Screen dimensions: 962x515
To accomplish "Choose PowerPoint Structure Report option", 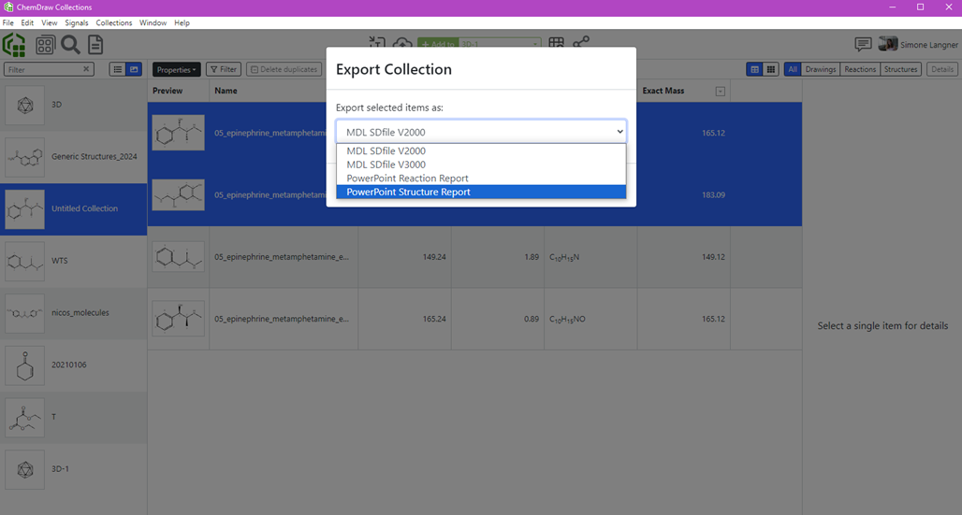I will [481, 192].
